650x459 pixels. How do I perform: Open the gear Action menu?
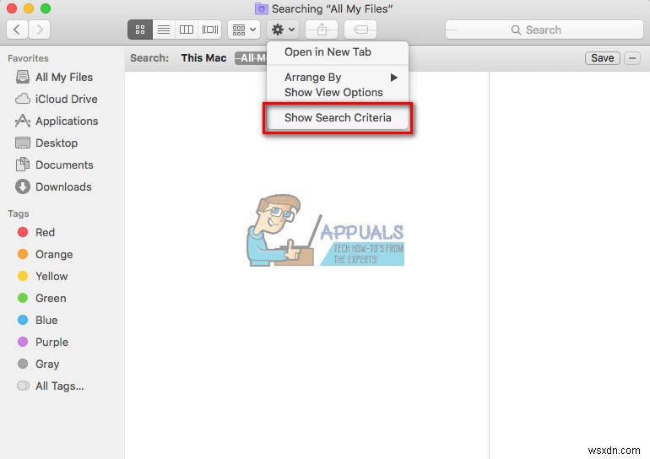[283, 30]
